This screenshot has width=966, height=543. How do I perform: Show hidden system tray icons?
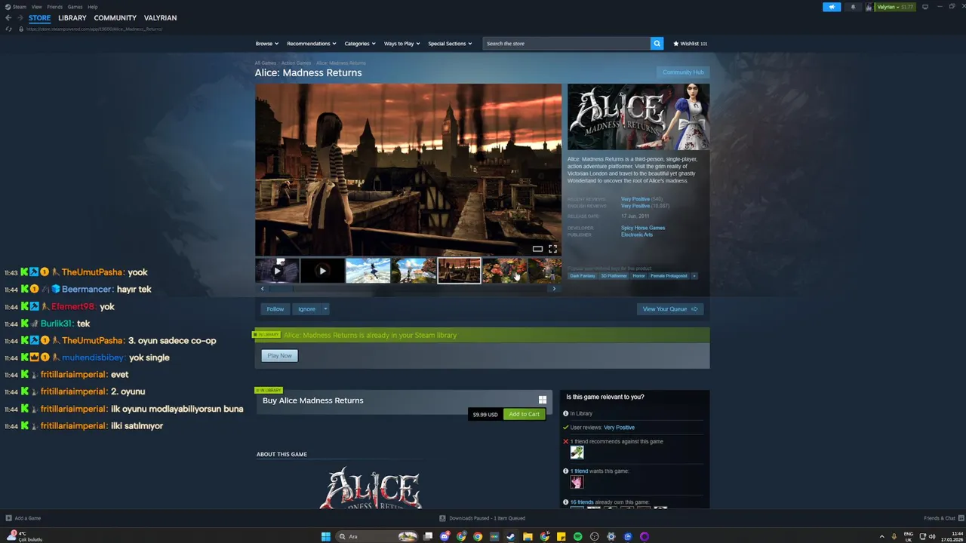click(882, 537)
